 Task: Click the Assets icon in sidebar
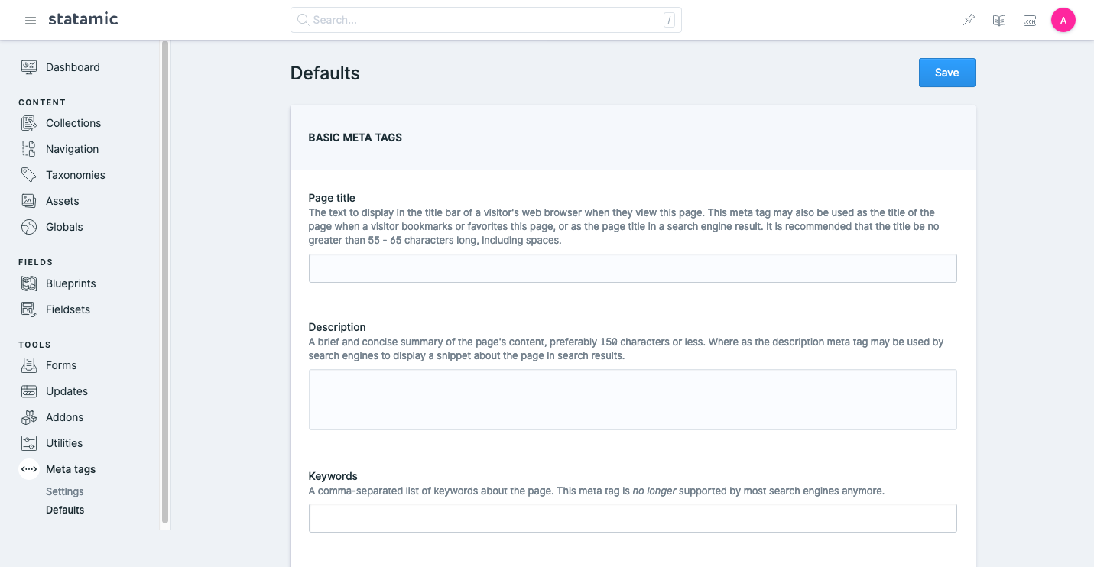[29, 201]
